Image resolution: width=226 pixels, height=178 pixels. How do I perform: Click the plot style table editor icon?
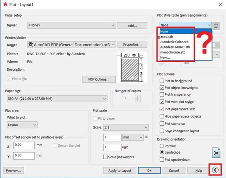pos(216,26)
